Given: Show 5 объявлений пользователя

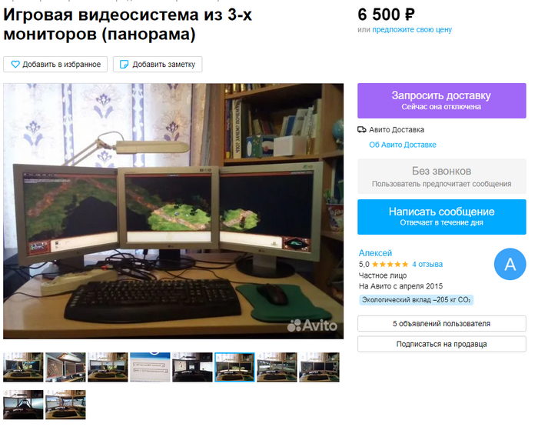Looking at the screenshot, I should (442, 324).
